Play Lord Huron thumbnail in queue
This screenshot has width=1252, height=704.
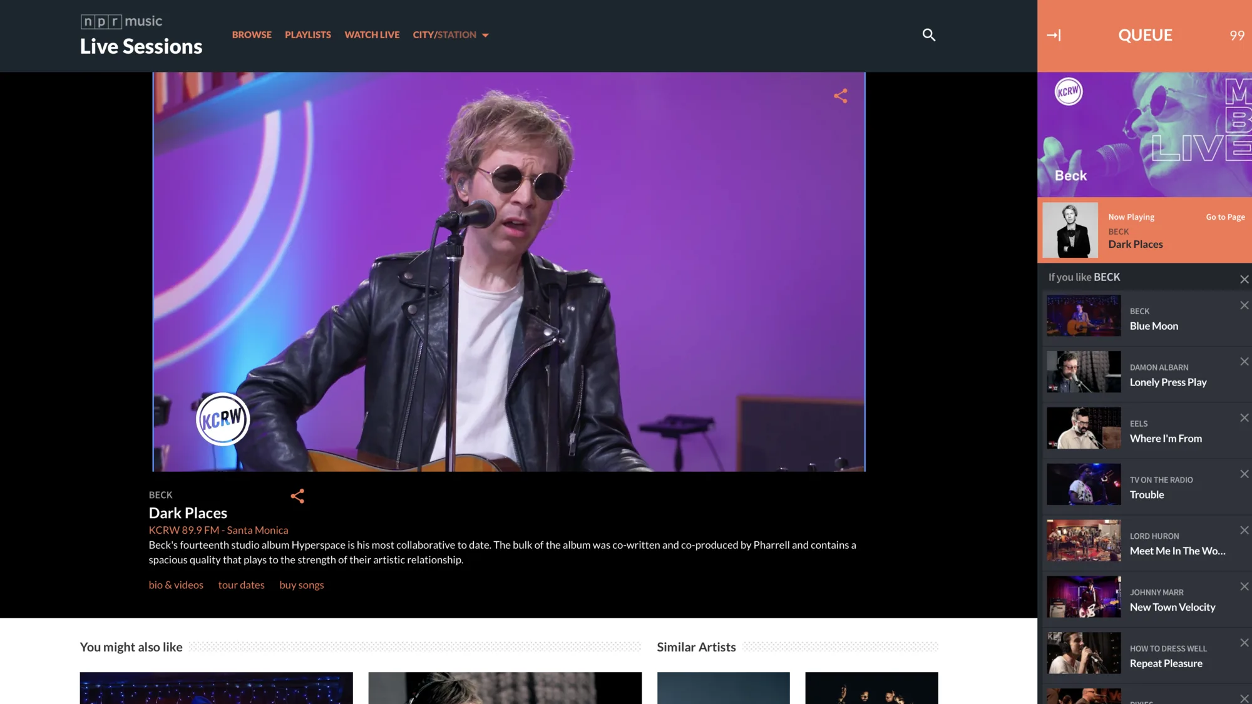coord(1084,541)
